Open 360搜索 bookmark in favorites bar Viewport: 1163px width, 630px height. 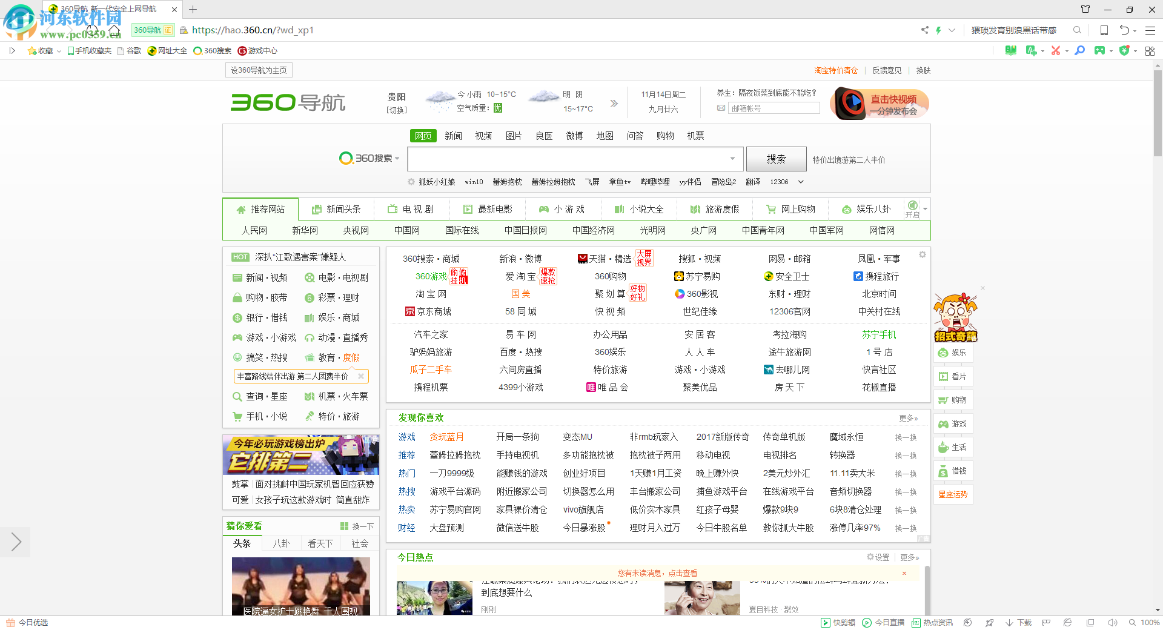tap(212, 51)
